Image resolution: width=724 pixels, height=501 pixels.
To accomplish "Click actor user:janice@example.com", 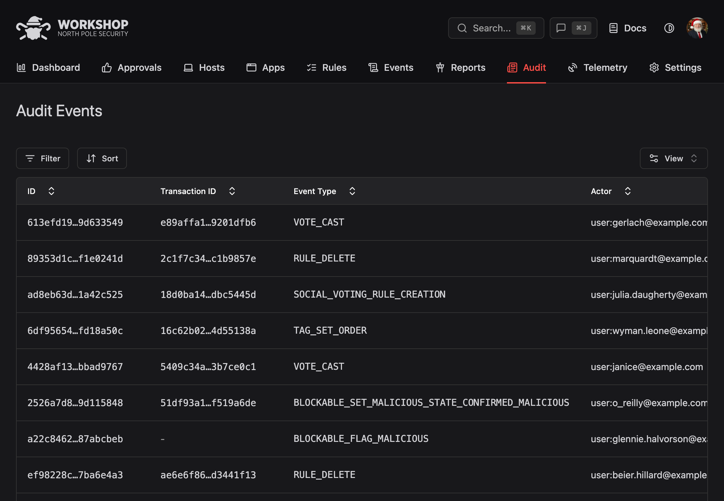I will point(647,367).
